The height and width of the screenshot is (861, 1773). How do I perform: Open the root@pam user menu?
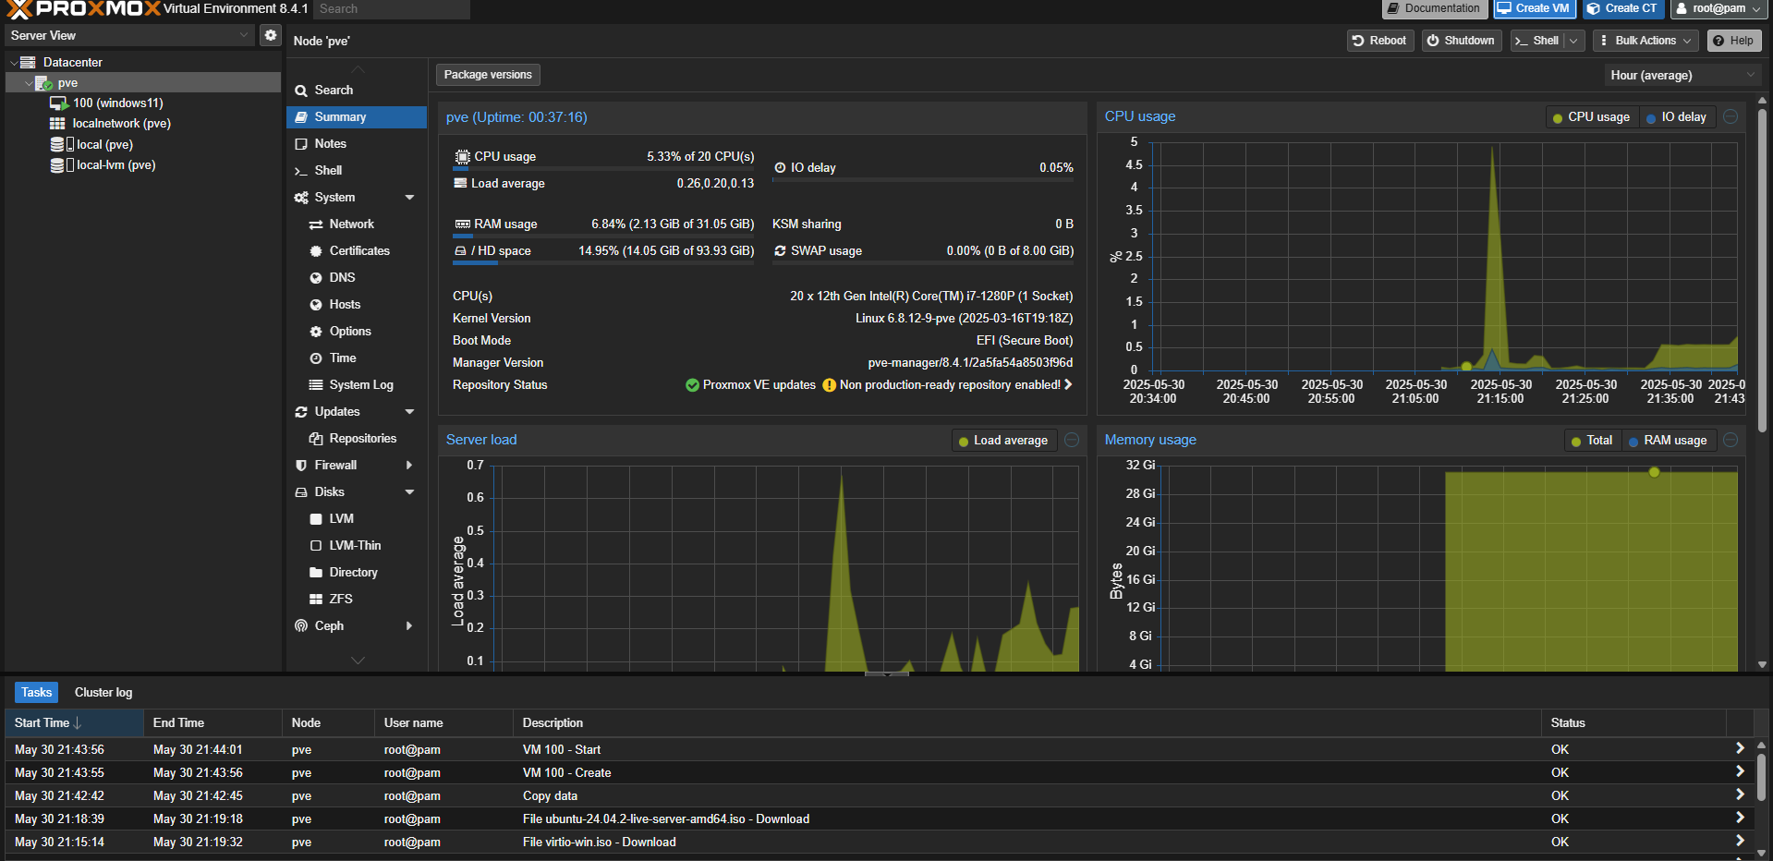[x=1719, y=8]
